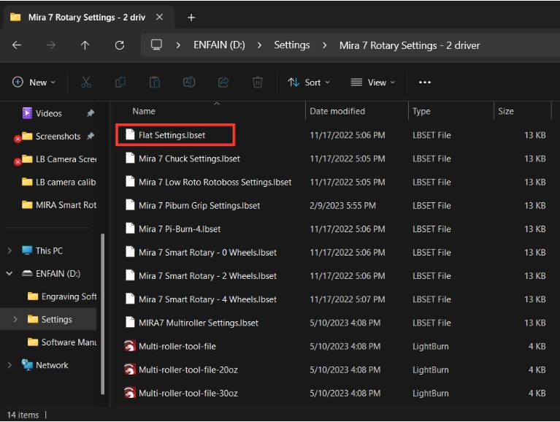Sort by the Size column header

(x=506, y=112)
